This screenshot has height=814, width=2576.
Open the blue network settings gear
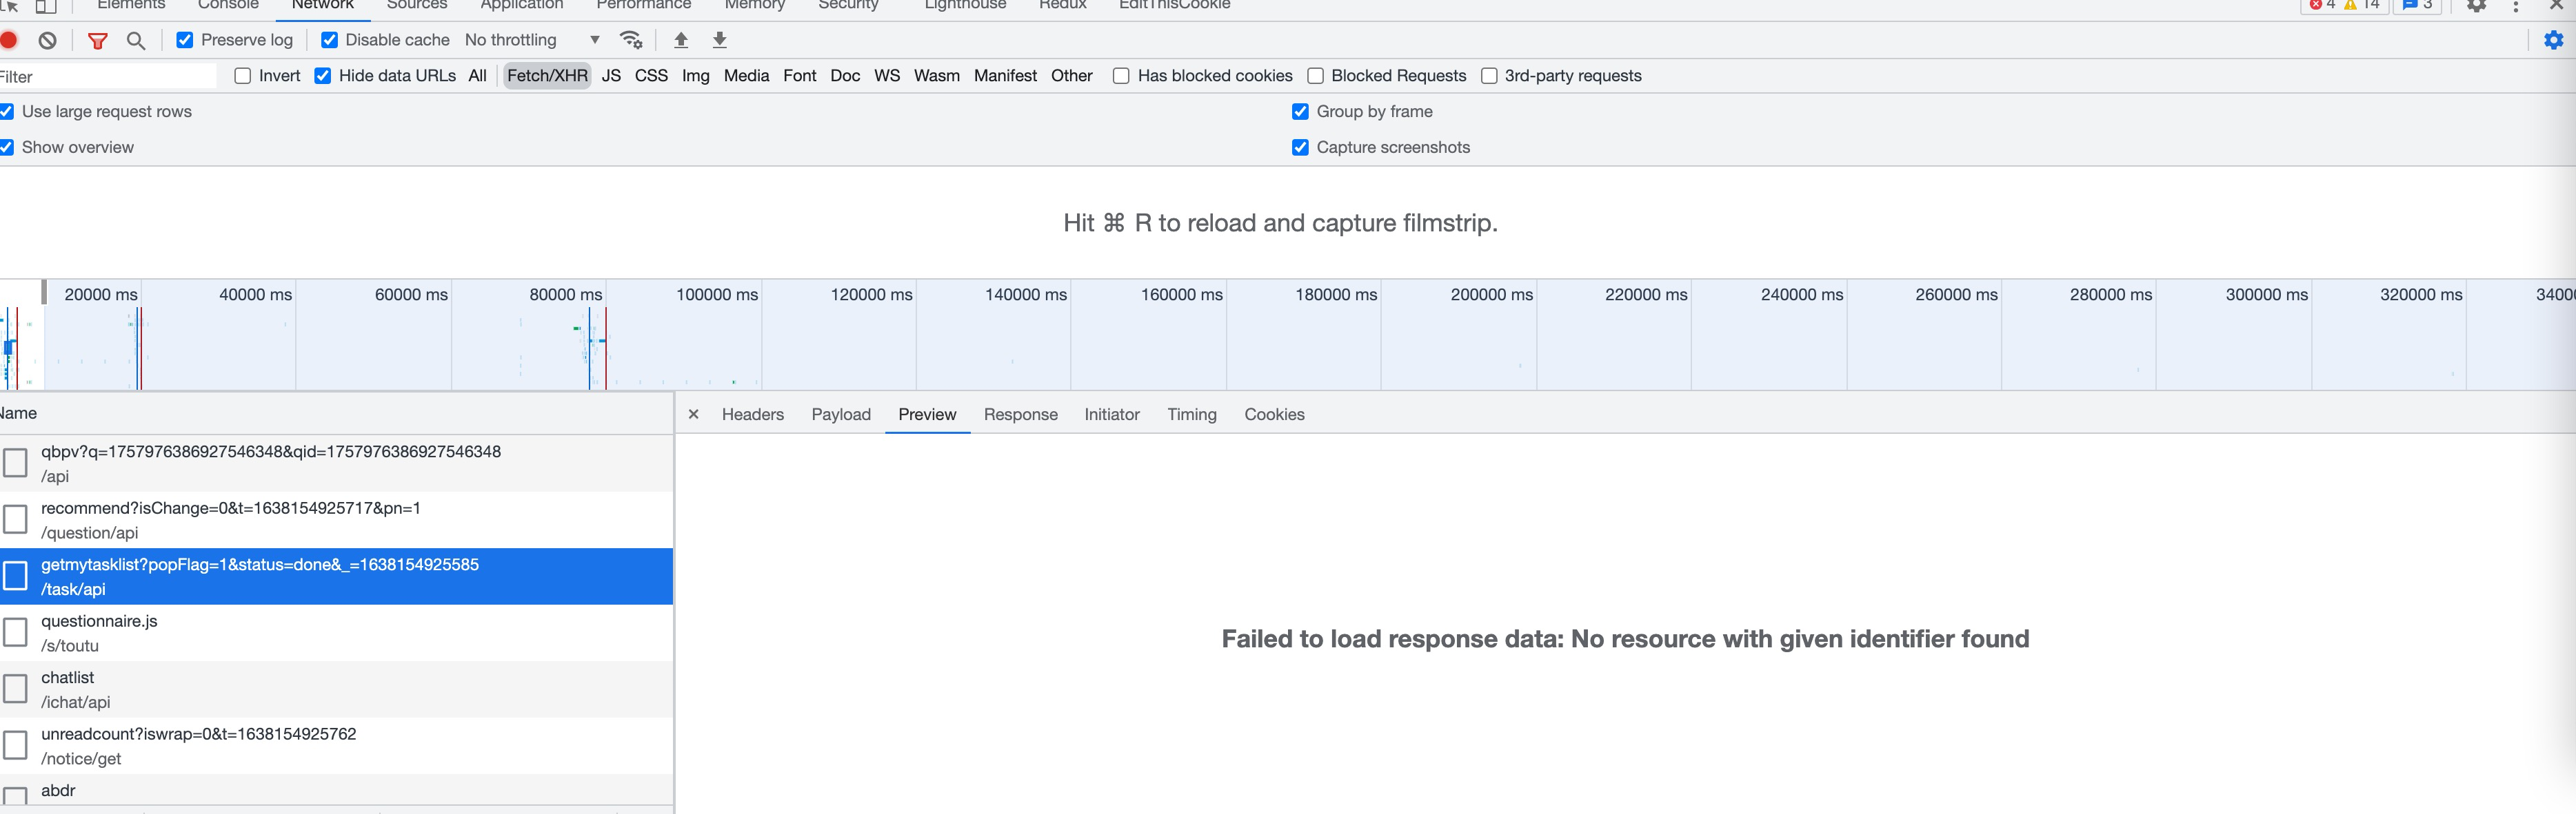(x=2553, y=40)
